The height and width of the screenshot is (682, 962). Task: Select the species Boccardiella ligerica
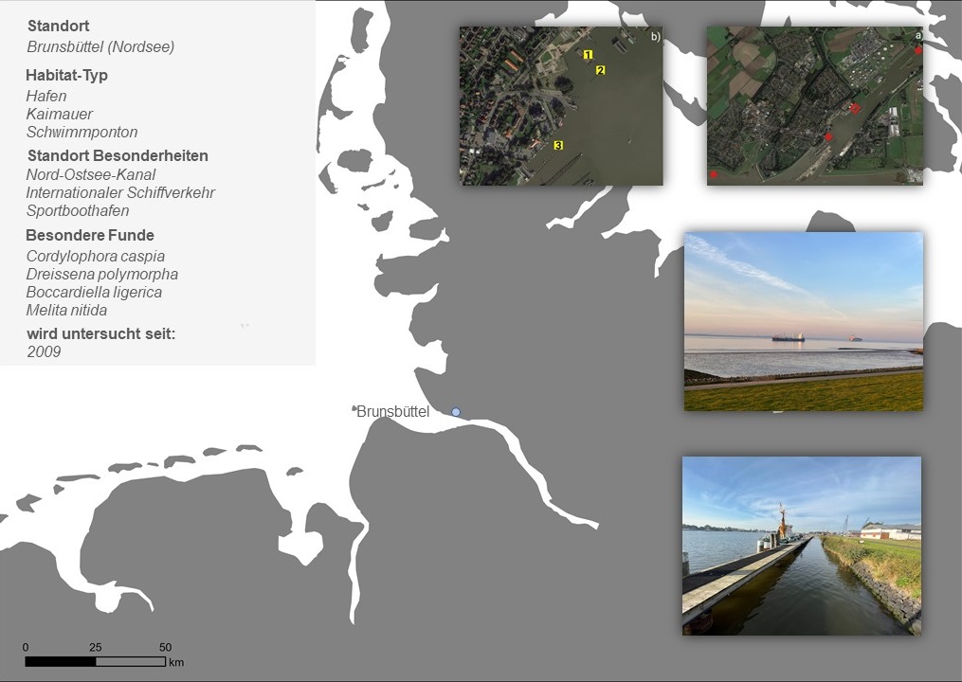[x=94, y=292]
